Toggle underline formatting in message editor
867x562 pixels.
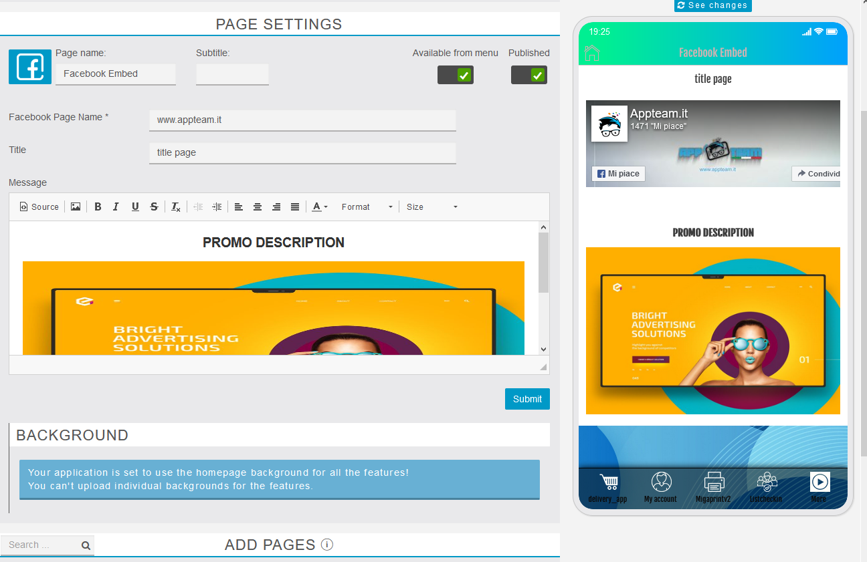click(135, 207)
